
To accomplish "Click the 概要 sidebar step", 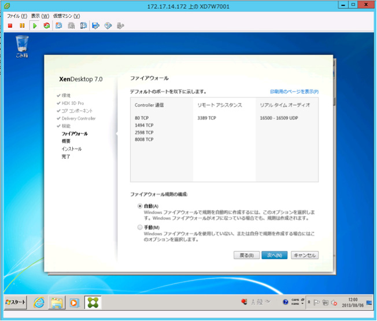I will click(66, 141).
